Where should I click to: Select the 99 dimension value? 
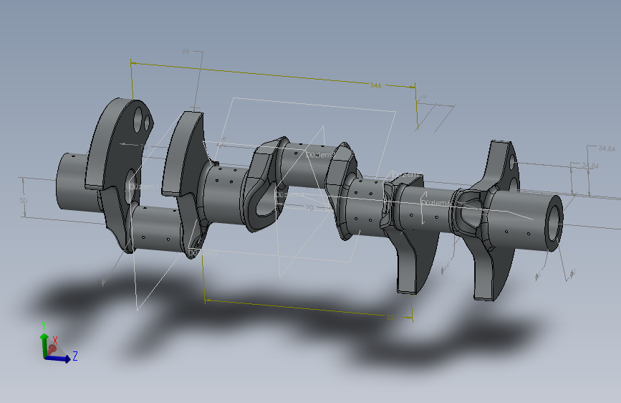click(x=186, y=52)
